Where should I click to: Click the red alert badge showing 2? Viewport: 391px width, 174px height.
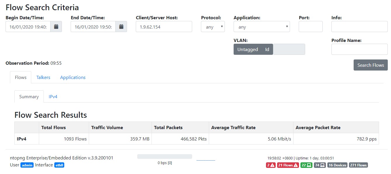coord(271,165)
